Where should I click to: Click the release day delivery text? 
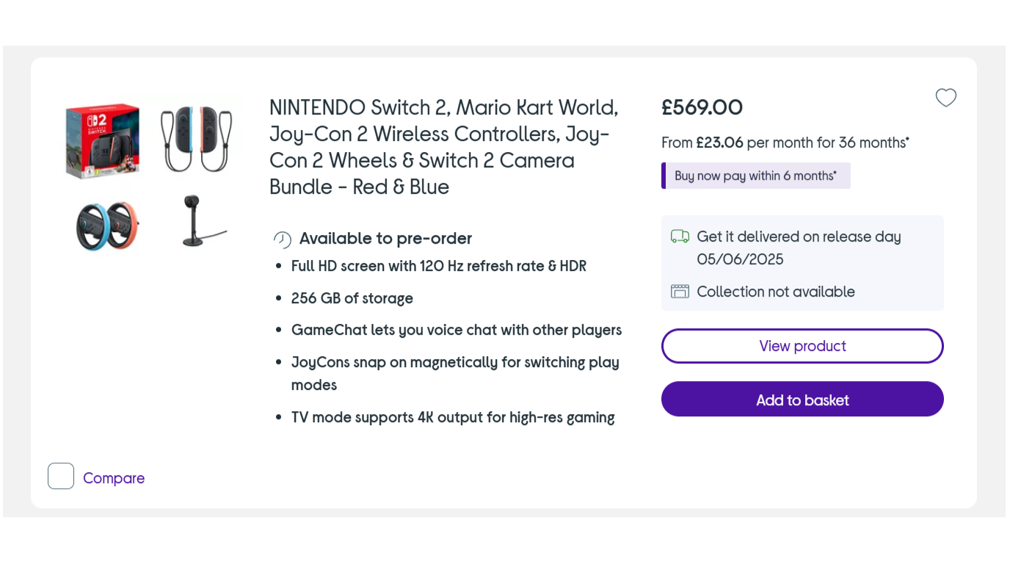(799, 247)
